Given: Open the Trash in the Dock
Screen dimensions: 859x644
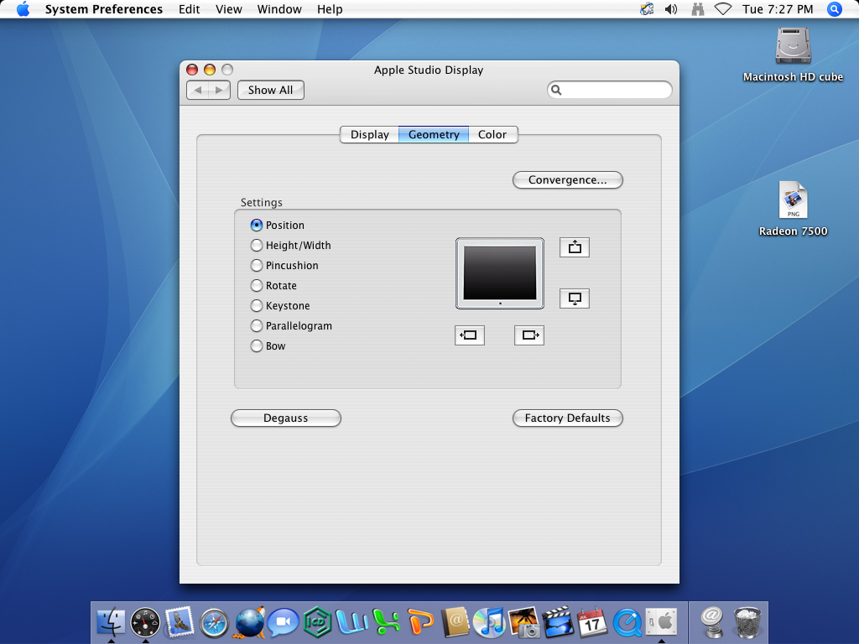Looking at the screenshot, I should click(747, 623).
